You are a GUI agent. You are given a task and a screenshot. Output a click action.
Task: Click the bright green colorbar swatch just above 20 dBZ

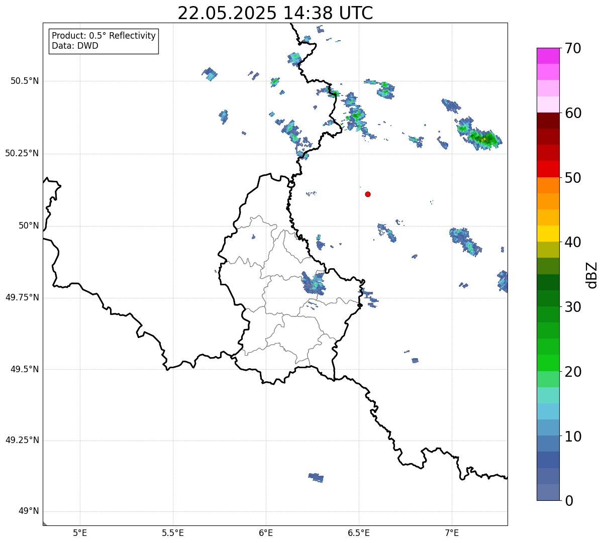[548, 363]
